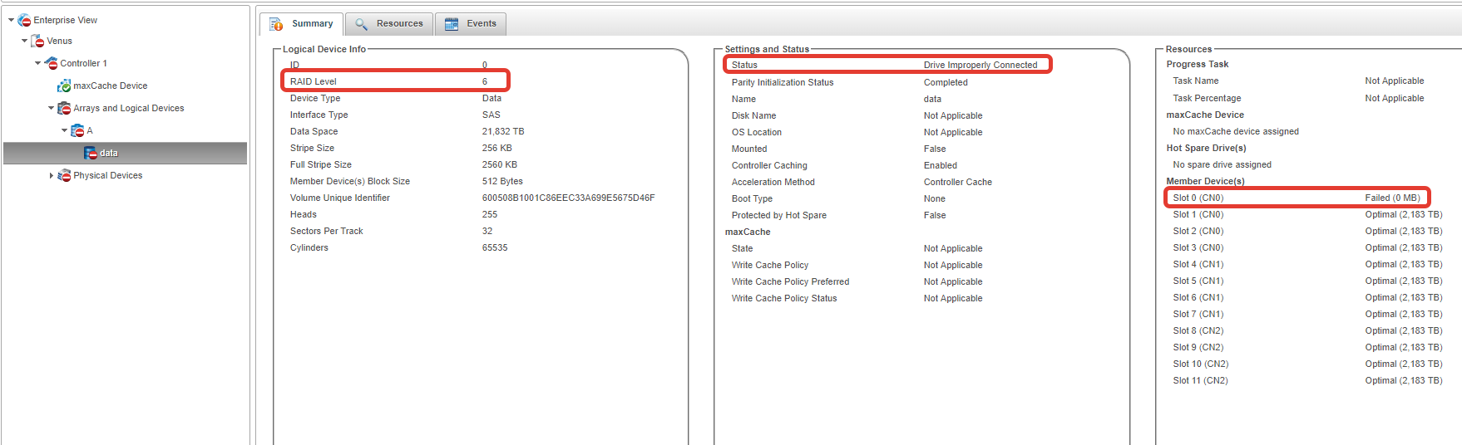Viewport: 1462px width, 445px height.
Task: Switch to the Resources tab
Action: (389, 24)
